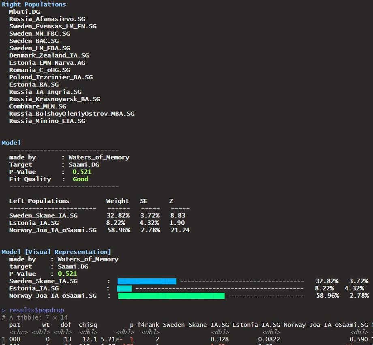Click pattern 000 in tibble row 1

tap(15, 339)
